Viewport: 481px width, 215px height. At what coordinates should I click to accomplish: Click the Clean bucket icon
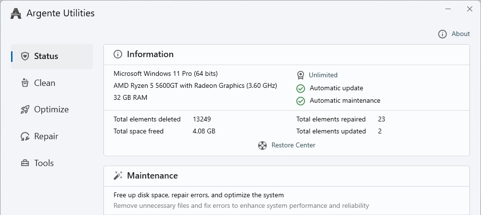click(25, 83)
